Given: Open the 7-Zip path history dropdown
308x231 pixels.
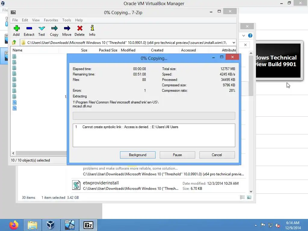Looking at the screenshot, I should [x=233, y=43].
